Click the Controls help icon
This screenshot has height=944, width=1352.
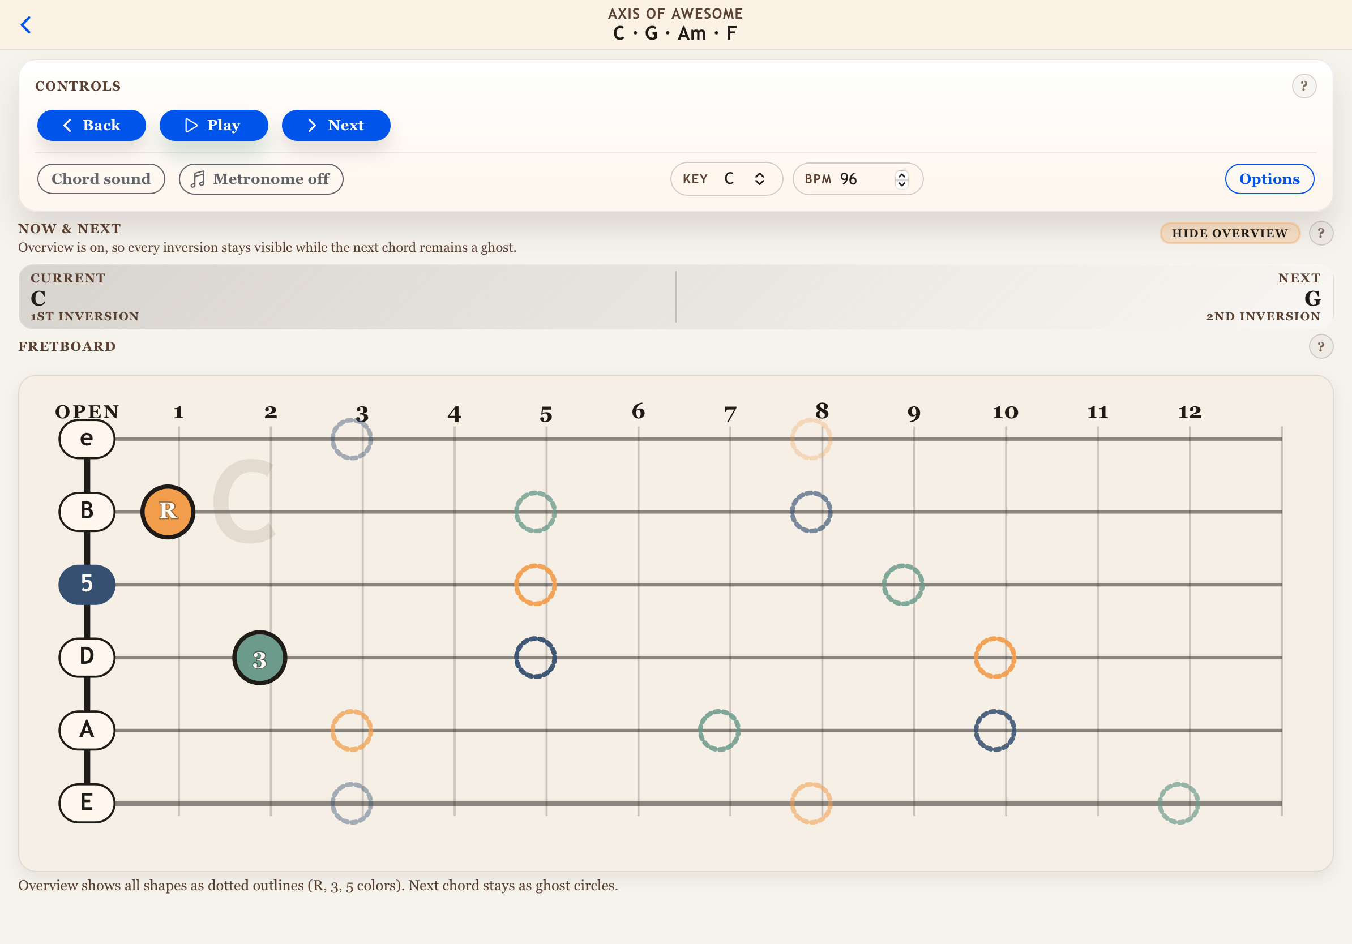pos(1304,86)
